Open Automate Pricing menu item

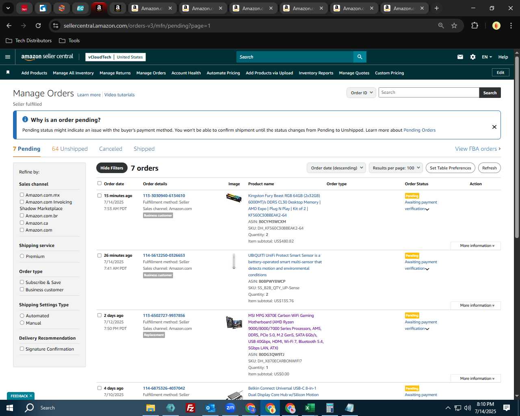tap(223, 73)
